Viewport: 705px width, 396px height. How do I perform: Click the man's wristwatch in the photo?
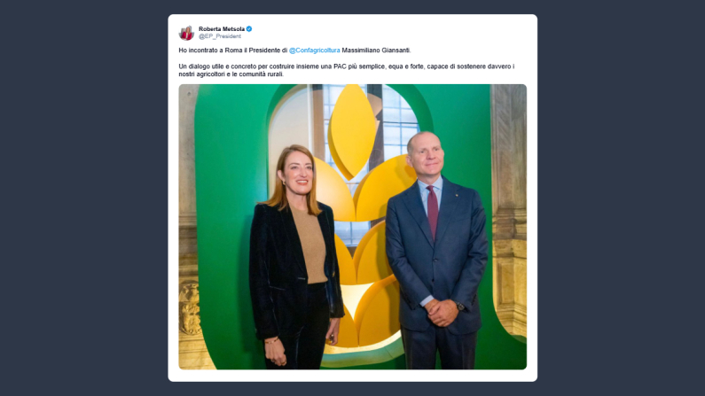[x=460, y=307]
